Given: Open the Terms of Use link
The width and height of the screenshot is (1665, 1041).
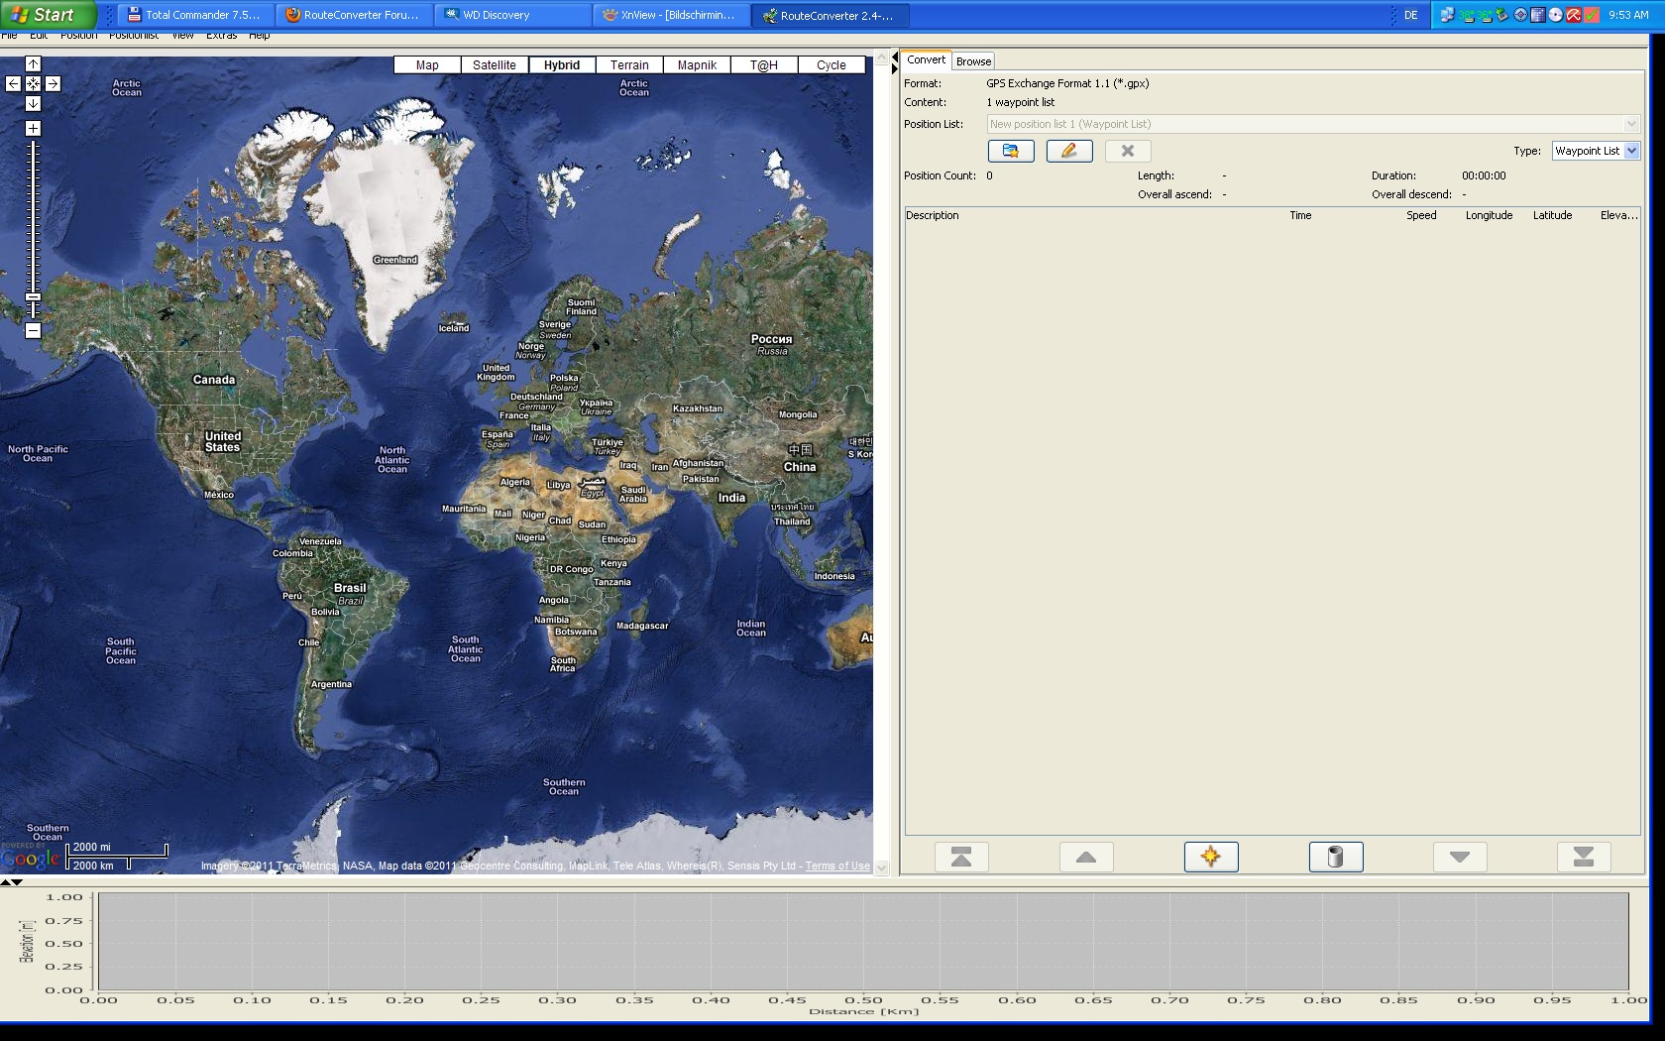Looking at the screenshot, I should (x=837, y=867).
